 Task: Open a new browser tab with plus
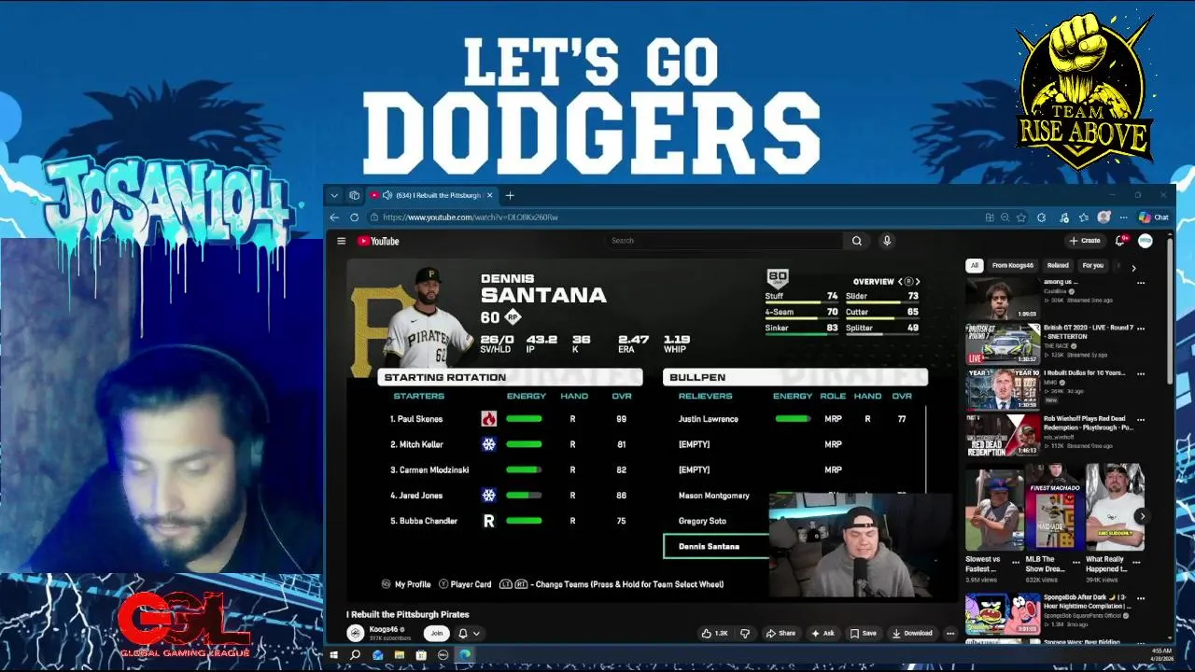(x=510, y=195)
